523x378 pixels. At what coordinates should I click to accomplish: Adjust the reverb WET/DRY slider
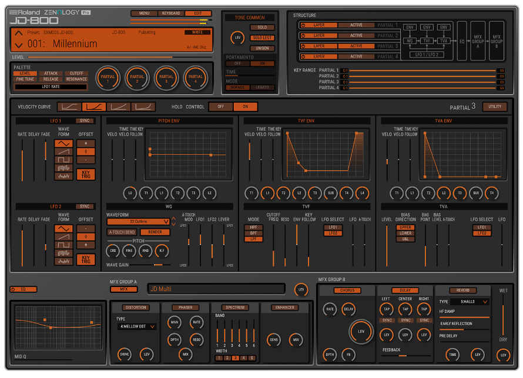click(503, 315)
